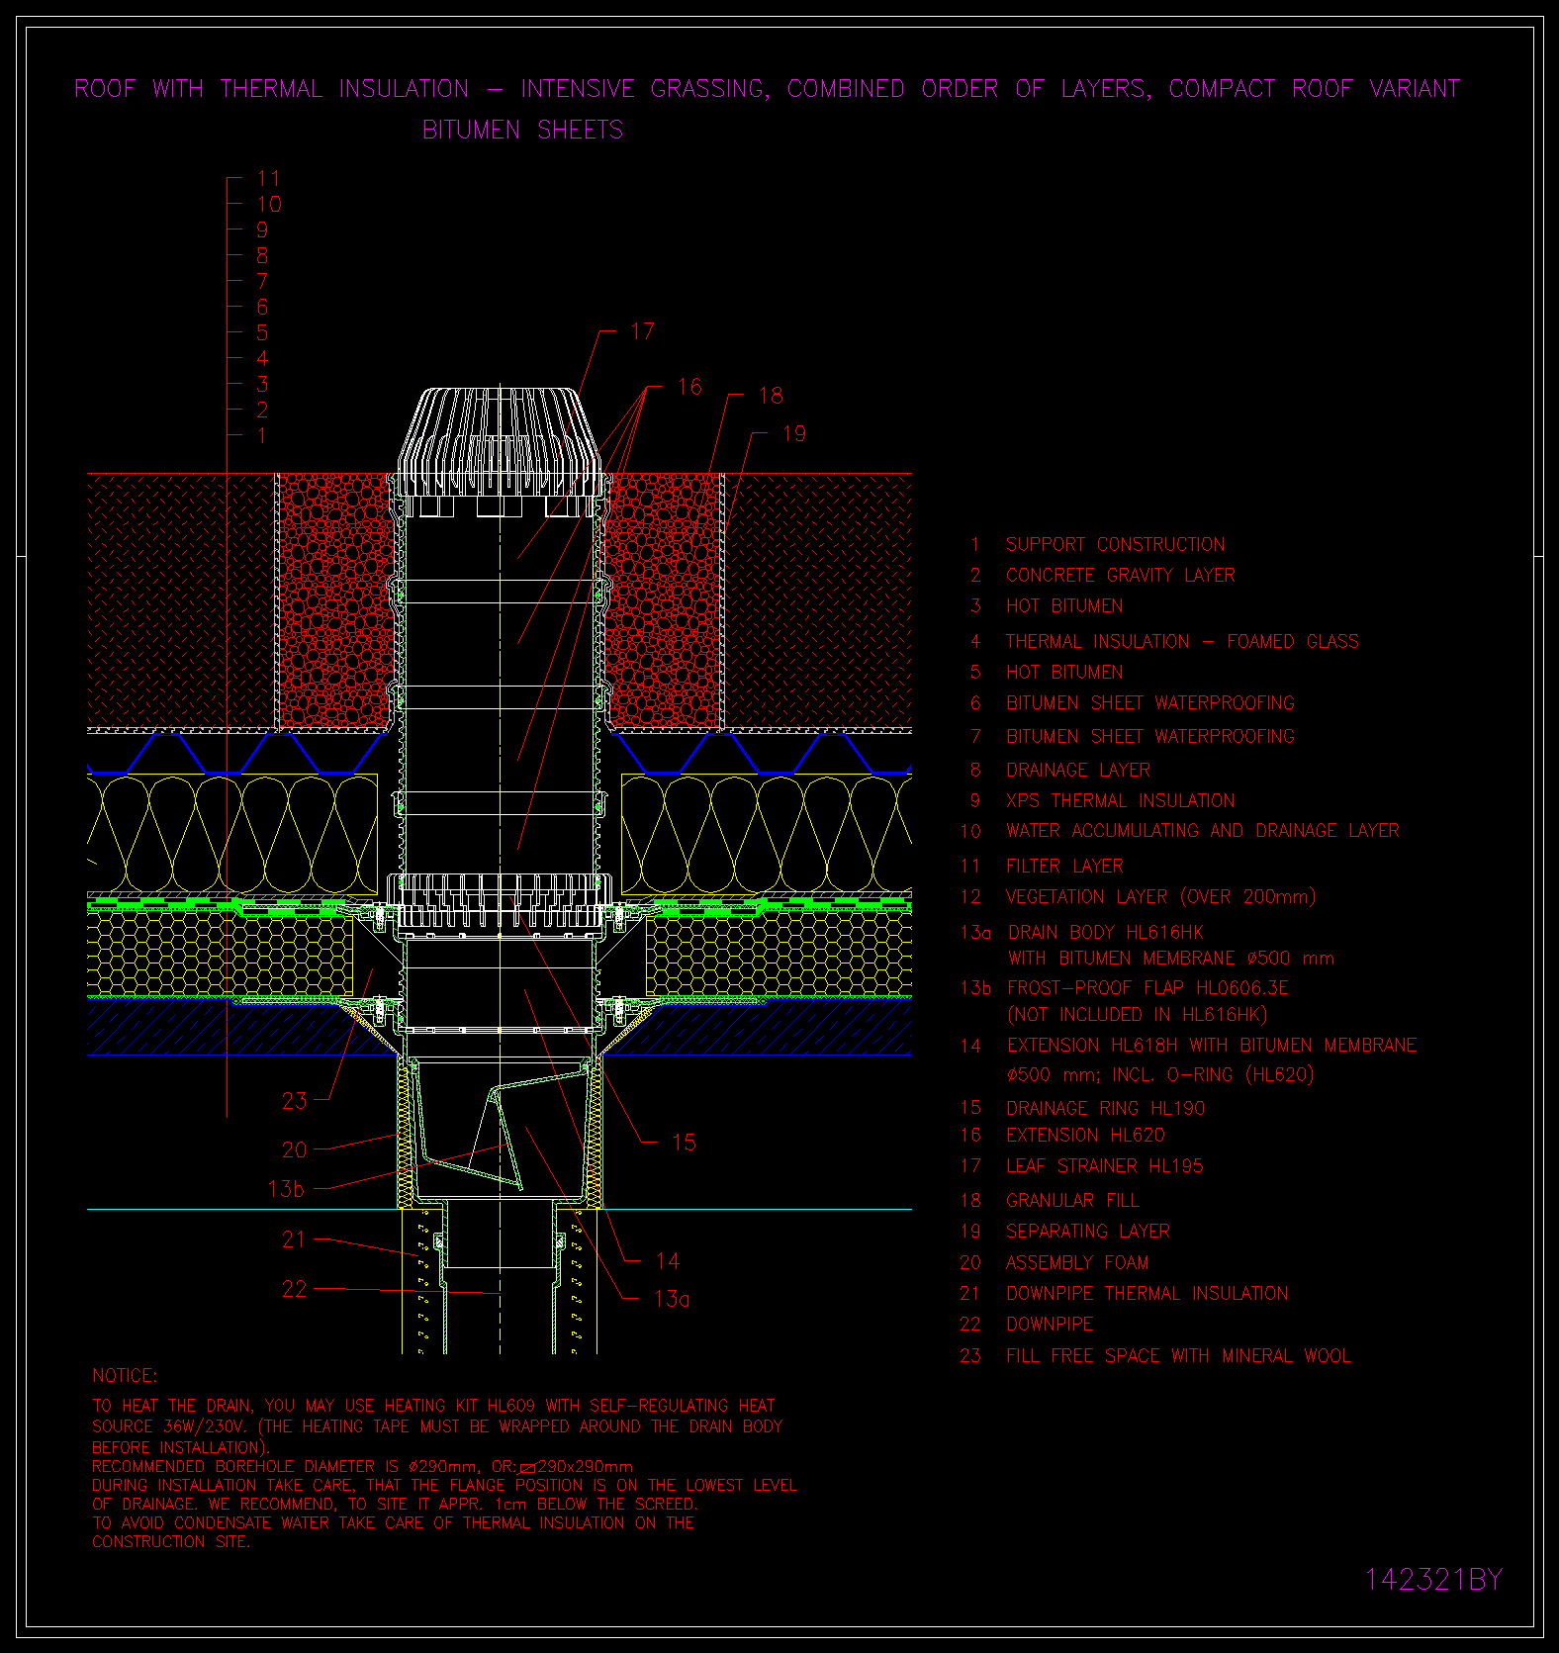Select callout label 23 in the drawing

(x=295, y=1101)
